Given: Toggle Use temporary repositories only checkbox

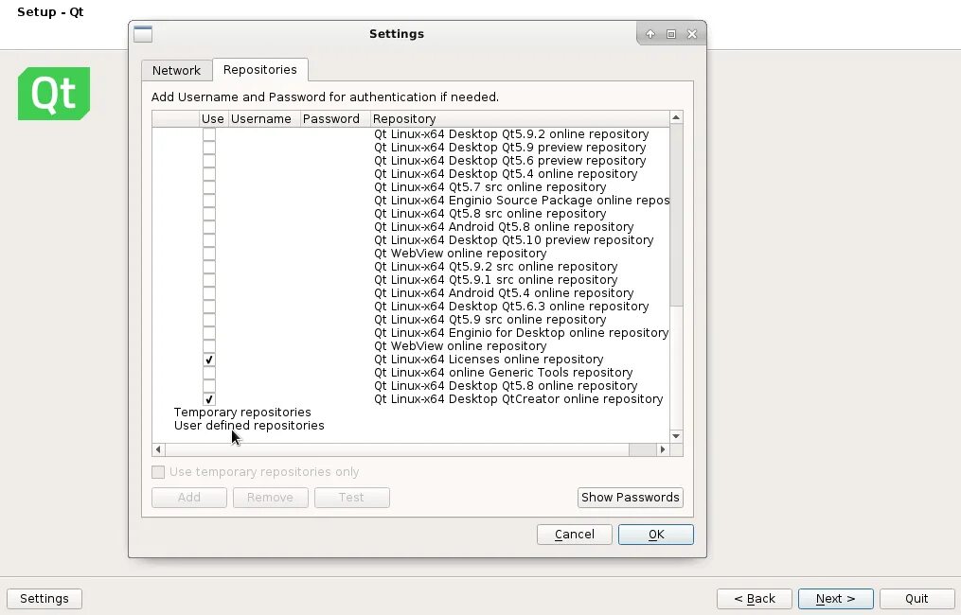Looking at the screenshot, I should (158, 472).
